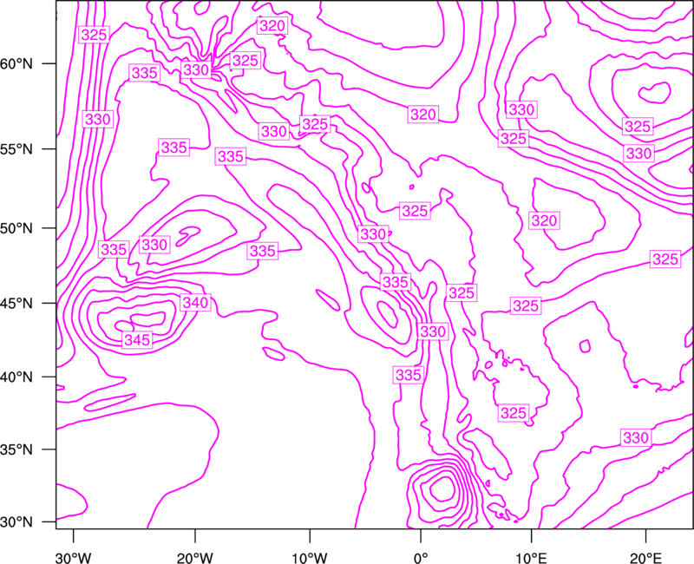Pick the 0° longitude axis label

421,557
